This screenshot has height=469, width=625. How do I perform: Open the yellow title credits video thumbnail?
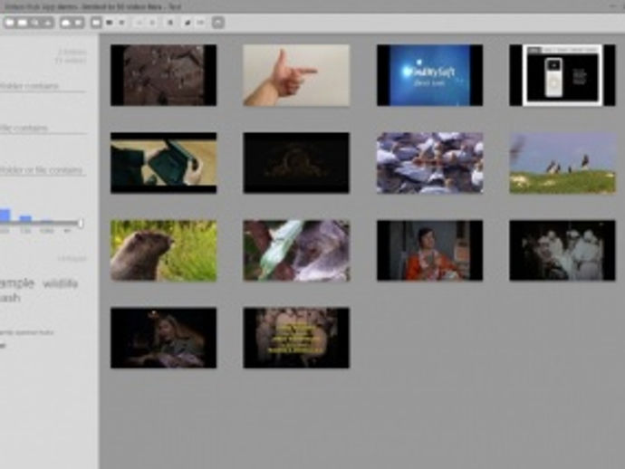[296, 338]
